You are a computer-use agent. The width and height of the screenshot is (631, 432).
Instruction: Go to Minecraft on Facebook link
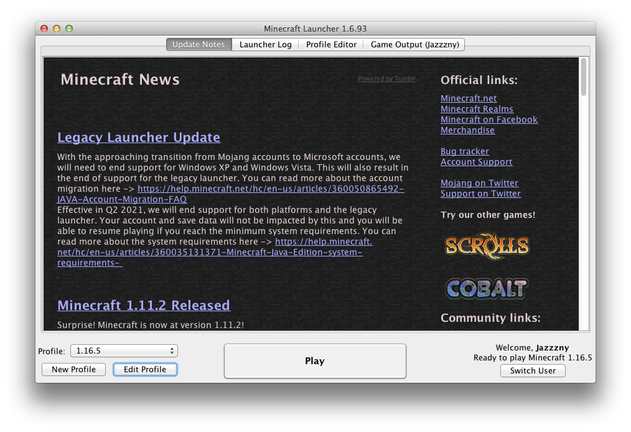point(489,120)
